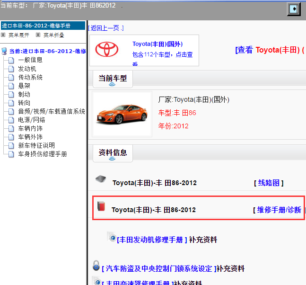Open 制动 in the tree
Viewport: 306px width, 285px height.
point(24,95)
